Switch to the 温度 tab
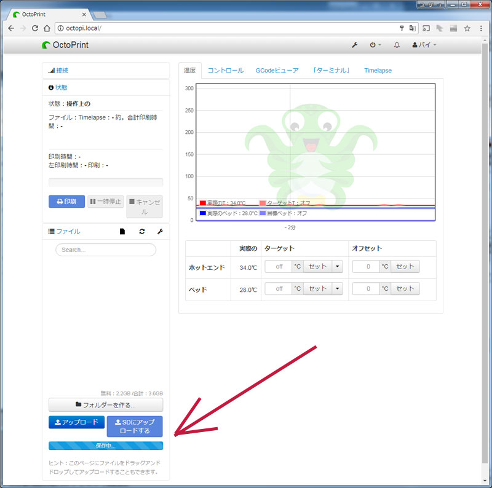This screenshot has height=488, width=492. (x=189, y=71)
